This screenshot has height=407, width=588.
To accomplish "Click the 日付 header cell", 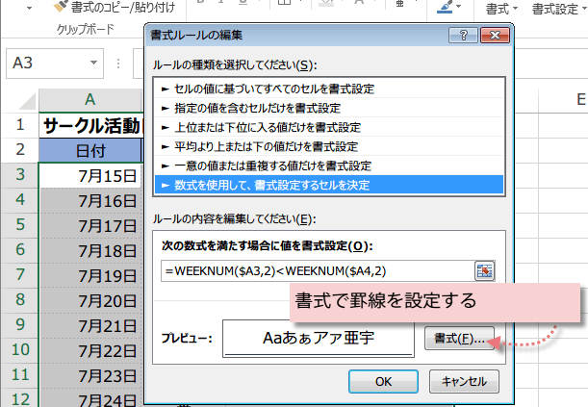I will (x=90, y=150).
